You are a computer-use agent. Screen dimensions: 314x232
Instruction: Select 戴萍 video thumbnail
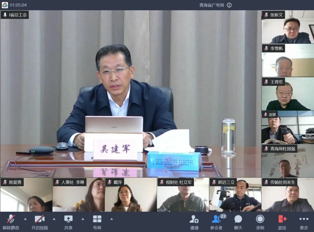131,195
